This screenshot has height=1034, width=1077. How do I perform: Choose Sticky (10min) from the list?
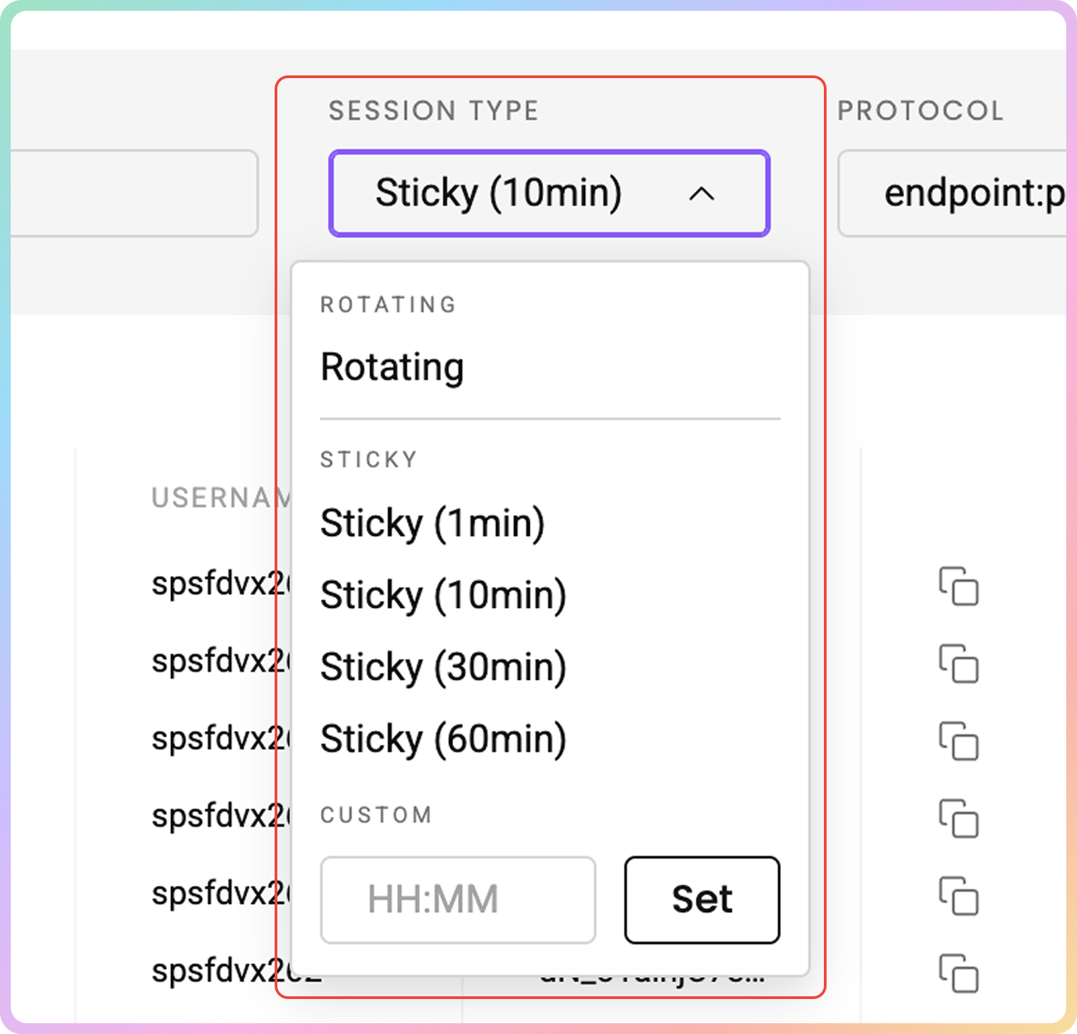click(x=443, y=596)
